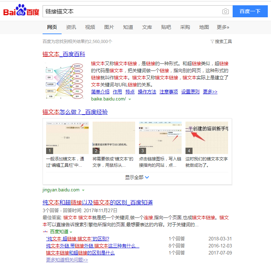Viewport: 271px width, 264px height.
Task: Click step 4 thumbnail image
Action: click(207, 138)
